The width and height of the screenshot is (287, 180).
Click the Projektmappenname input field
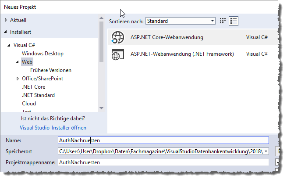163,162
